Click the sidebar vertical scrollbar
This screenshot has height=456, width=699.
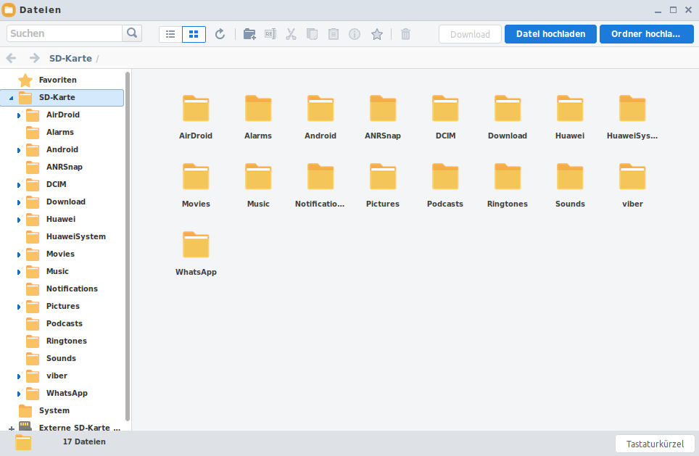(128, 246)
